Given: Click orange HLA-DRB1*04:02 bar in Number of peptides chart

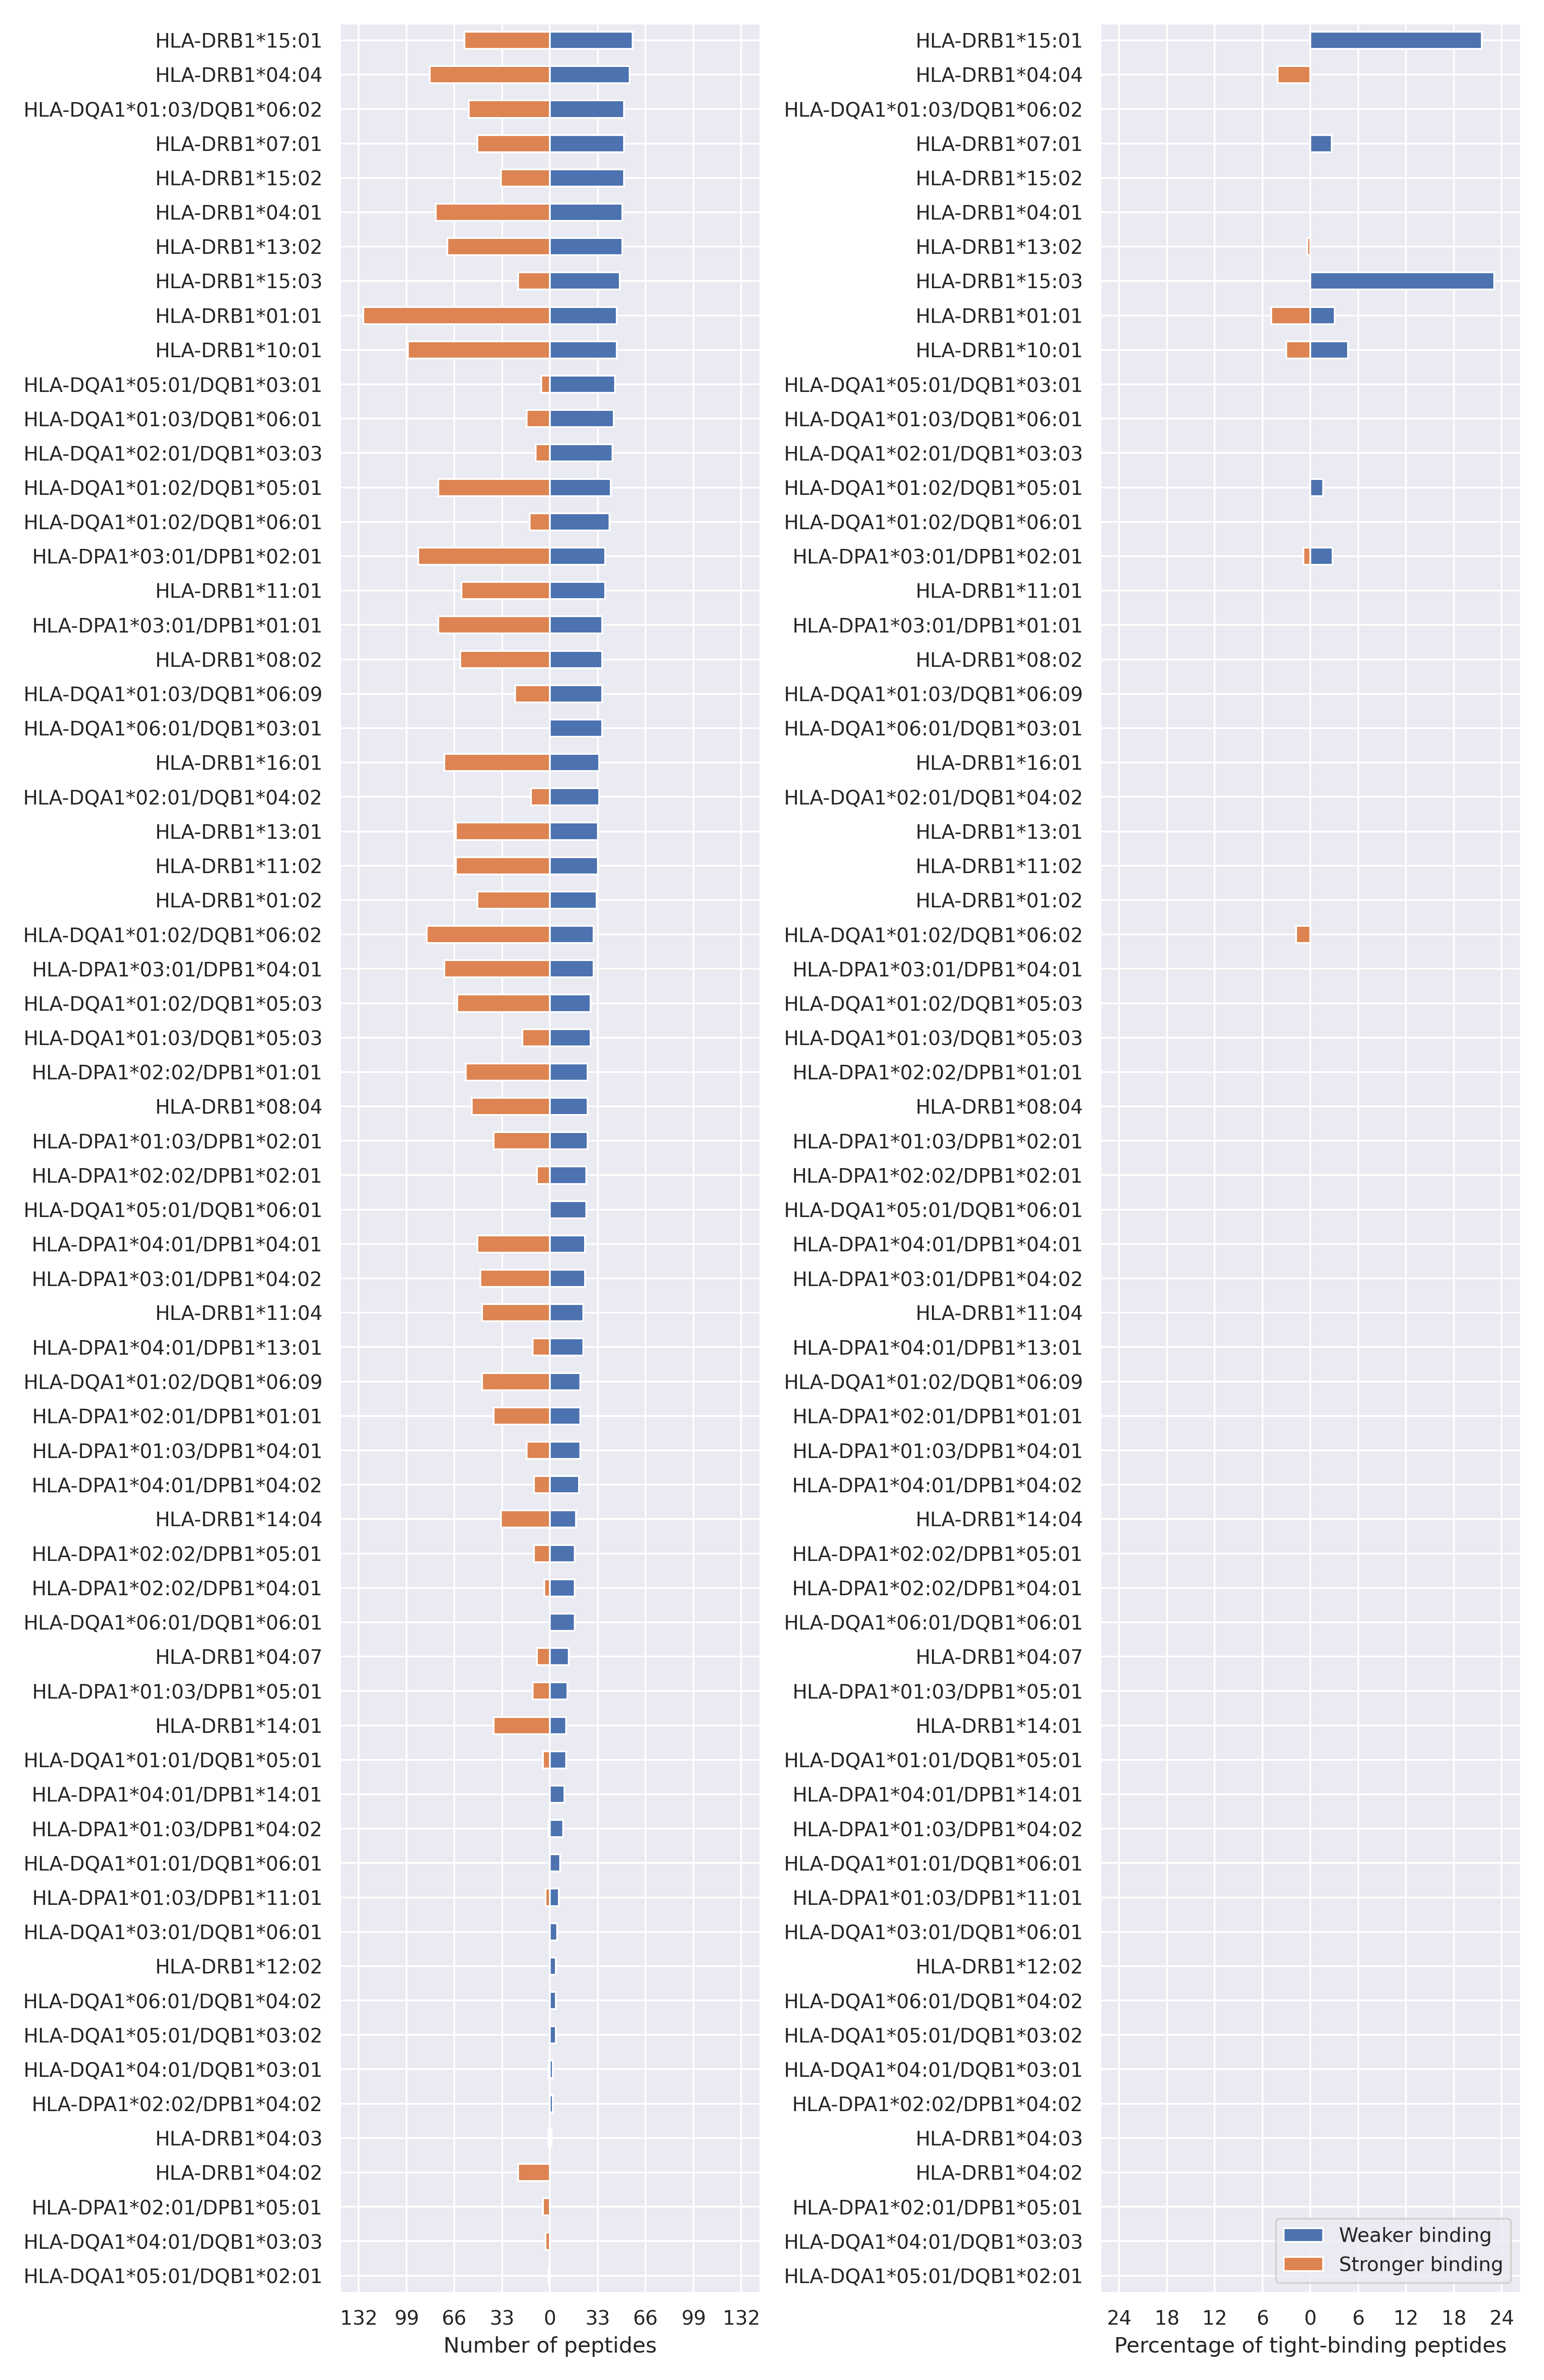Looking at the screenshot, I should tap(534, 2172).
